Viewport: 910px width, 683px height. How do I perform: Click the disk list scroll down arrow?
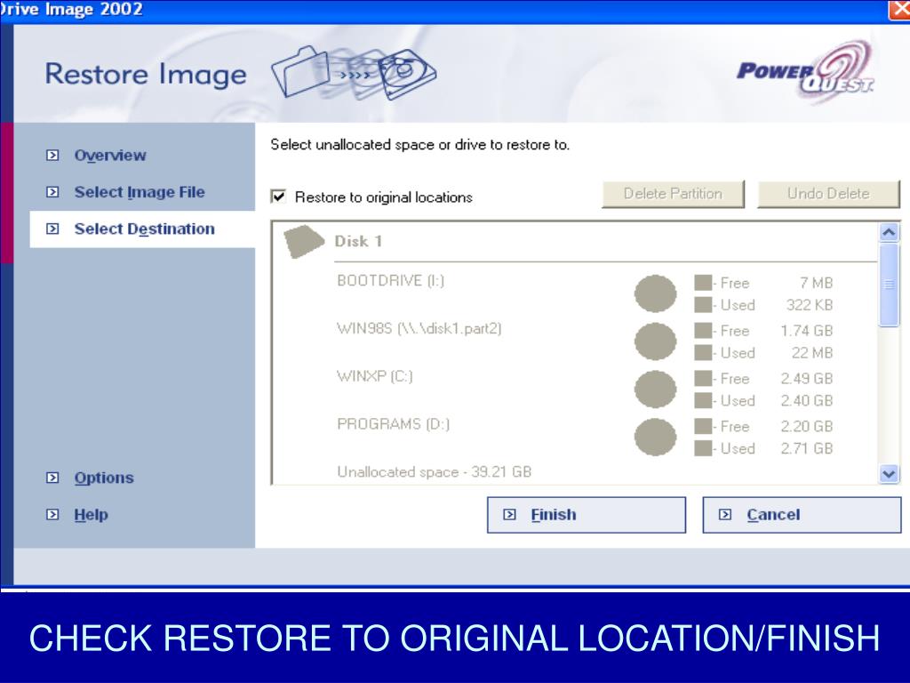click(x=889, y=474)
